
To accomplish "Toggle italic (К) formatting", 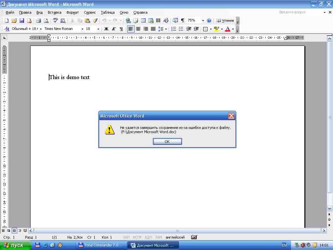I will point(113,29).
